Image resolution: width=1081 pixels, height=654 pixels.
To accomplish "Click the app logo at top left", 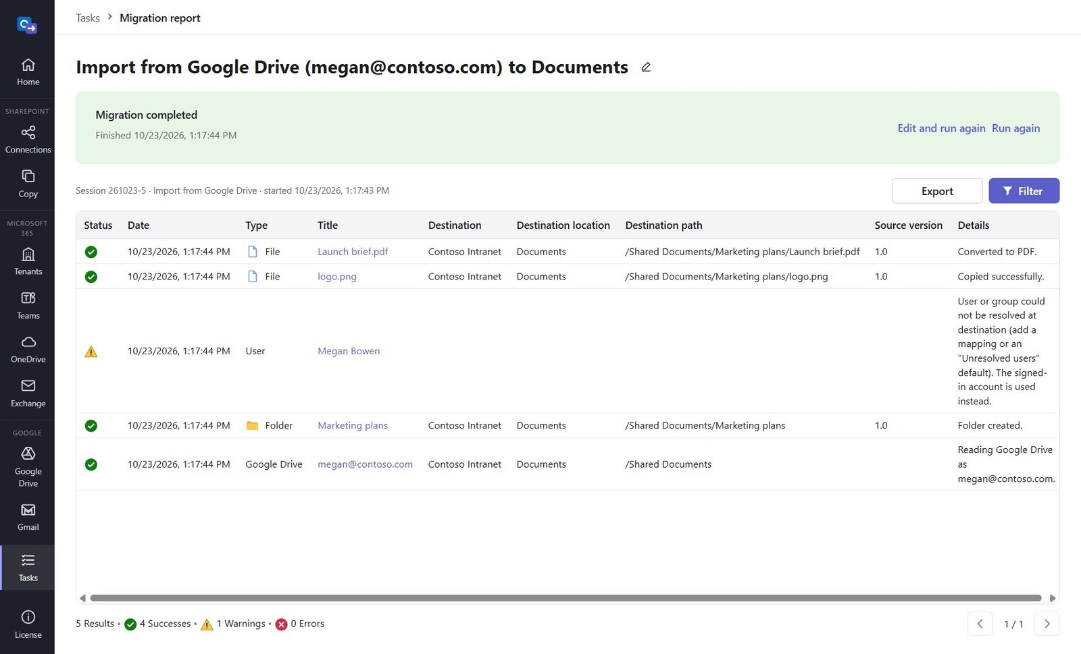I will (27, 26).
